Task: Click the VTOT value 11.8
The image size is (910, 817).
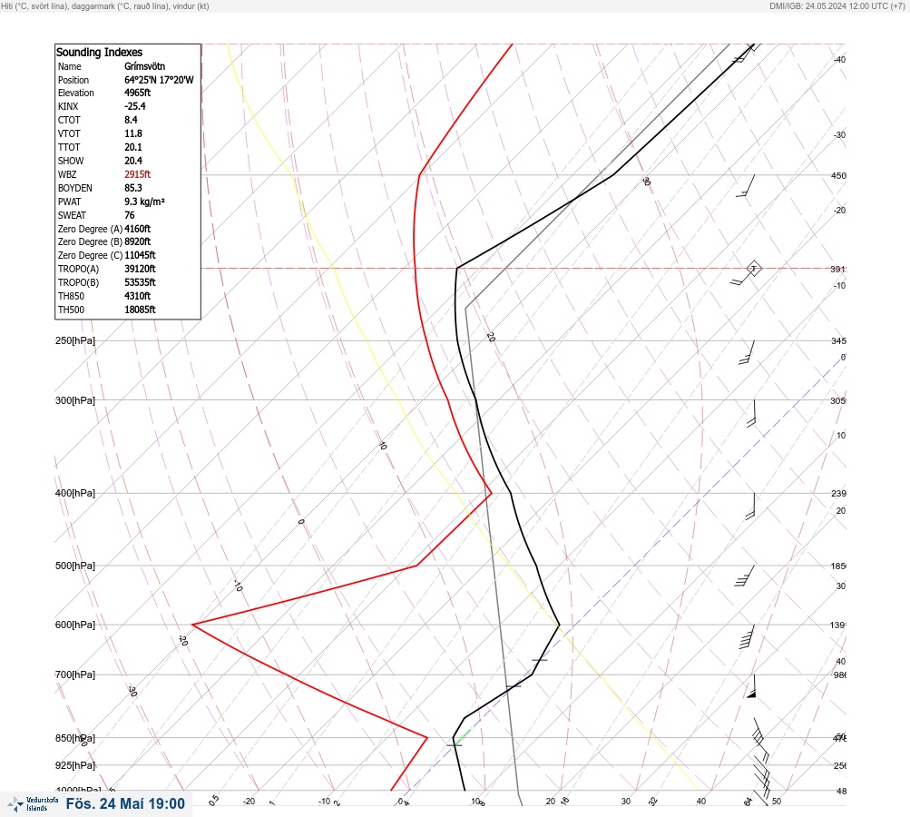Action: (x=132, y=133)
